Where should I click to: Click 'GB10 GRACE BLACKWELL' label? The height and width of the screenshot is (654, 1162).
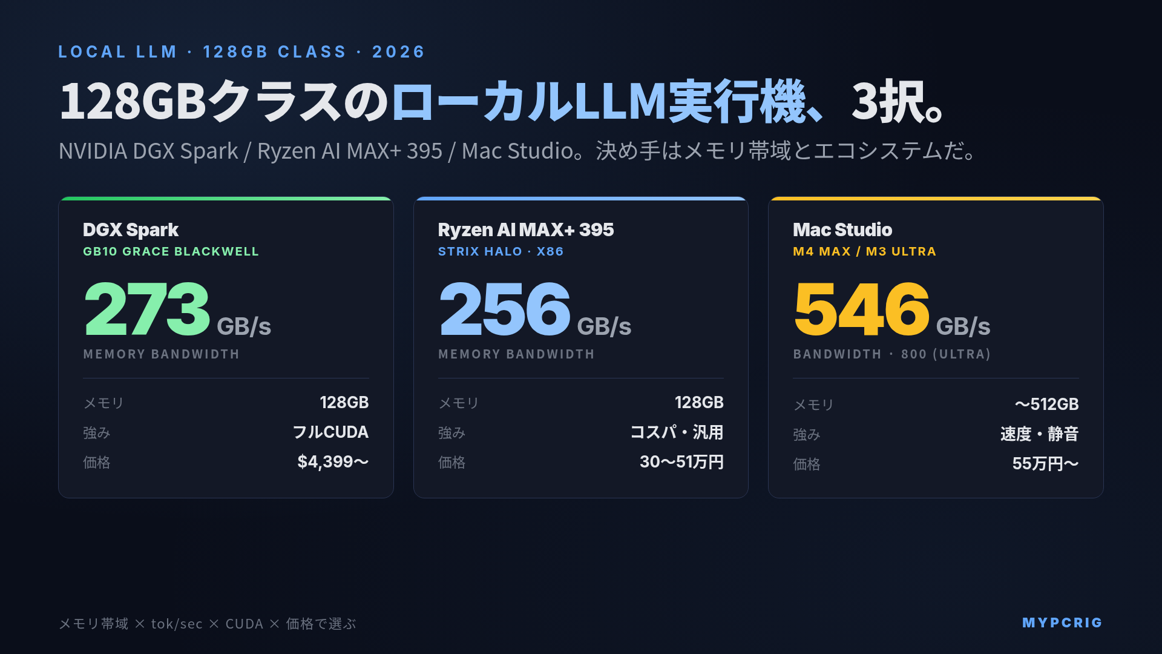tap(171, 251)
